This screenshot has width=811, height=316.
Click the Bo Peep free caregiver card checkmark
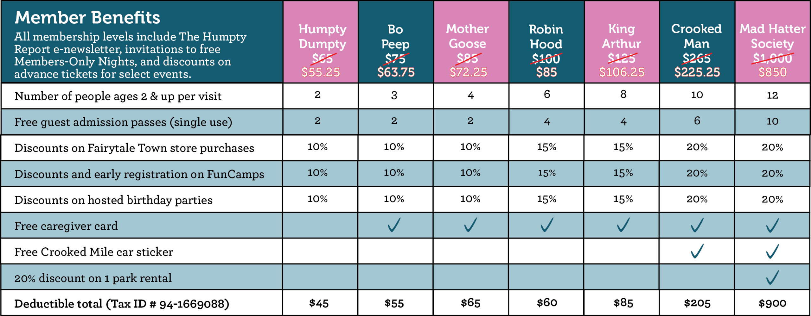[394, 225]
